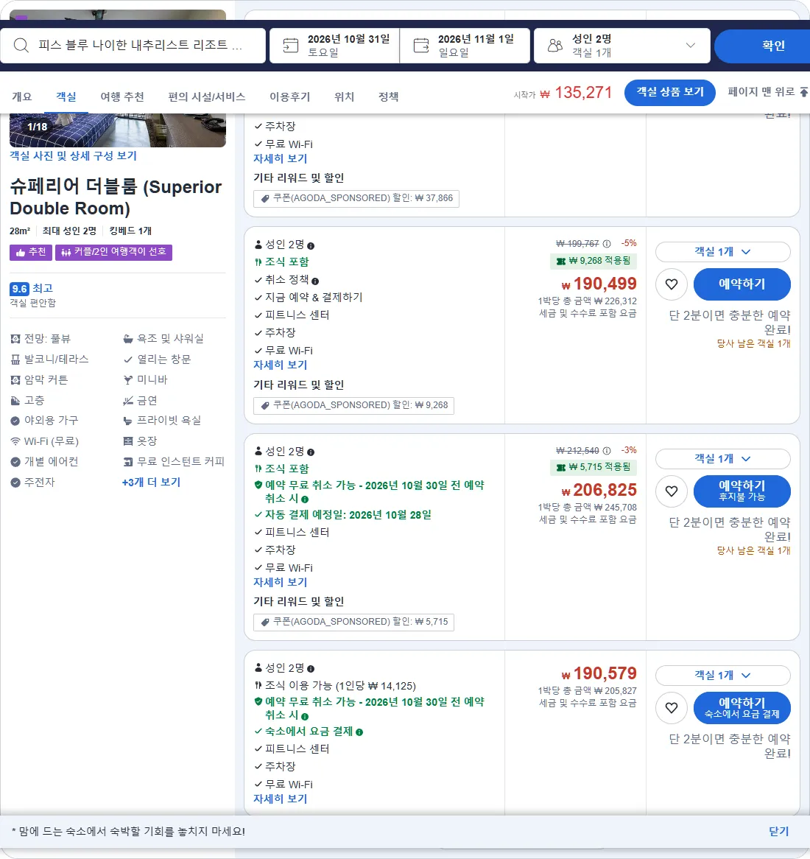Viewport: 810px width, 859px height.
Task: Click the check-in calendar icon next to 2026년 10월 31일
Action: click(x=290, y=46)
